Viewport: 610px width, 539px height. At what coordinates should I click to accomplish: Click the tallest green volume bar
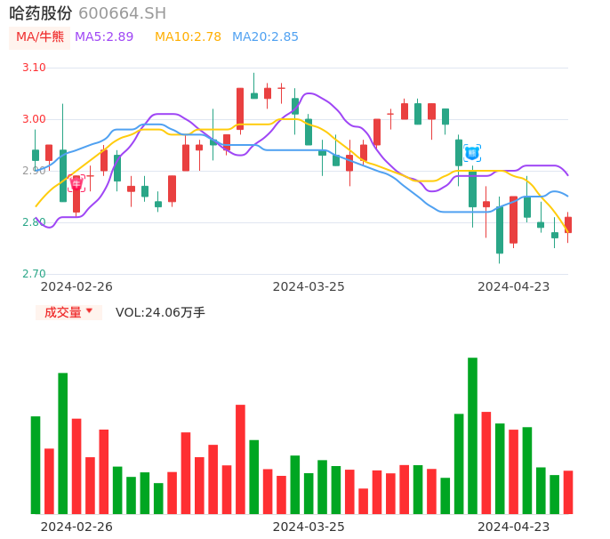(472, 436)
